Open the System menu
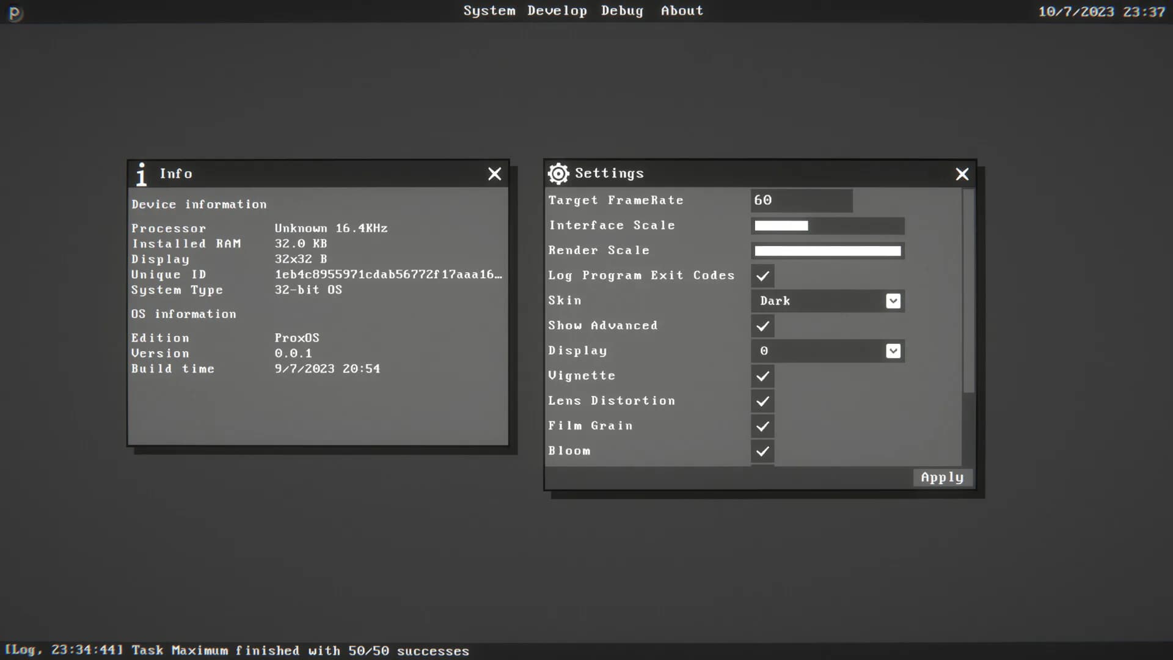The image size is (1173, 660). pyautogui.click(x=489, y=10)
